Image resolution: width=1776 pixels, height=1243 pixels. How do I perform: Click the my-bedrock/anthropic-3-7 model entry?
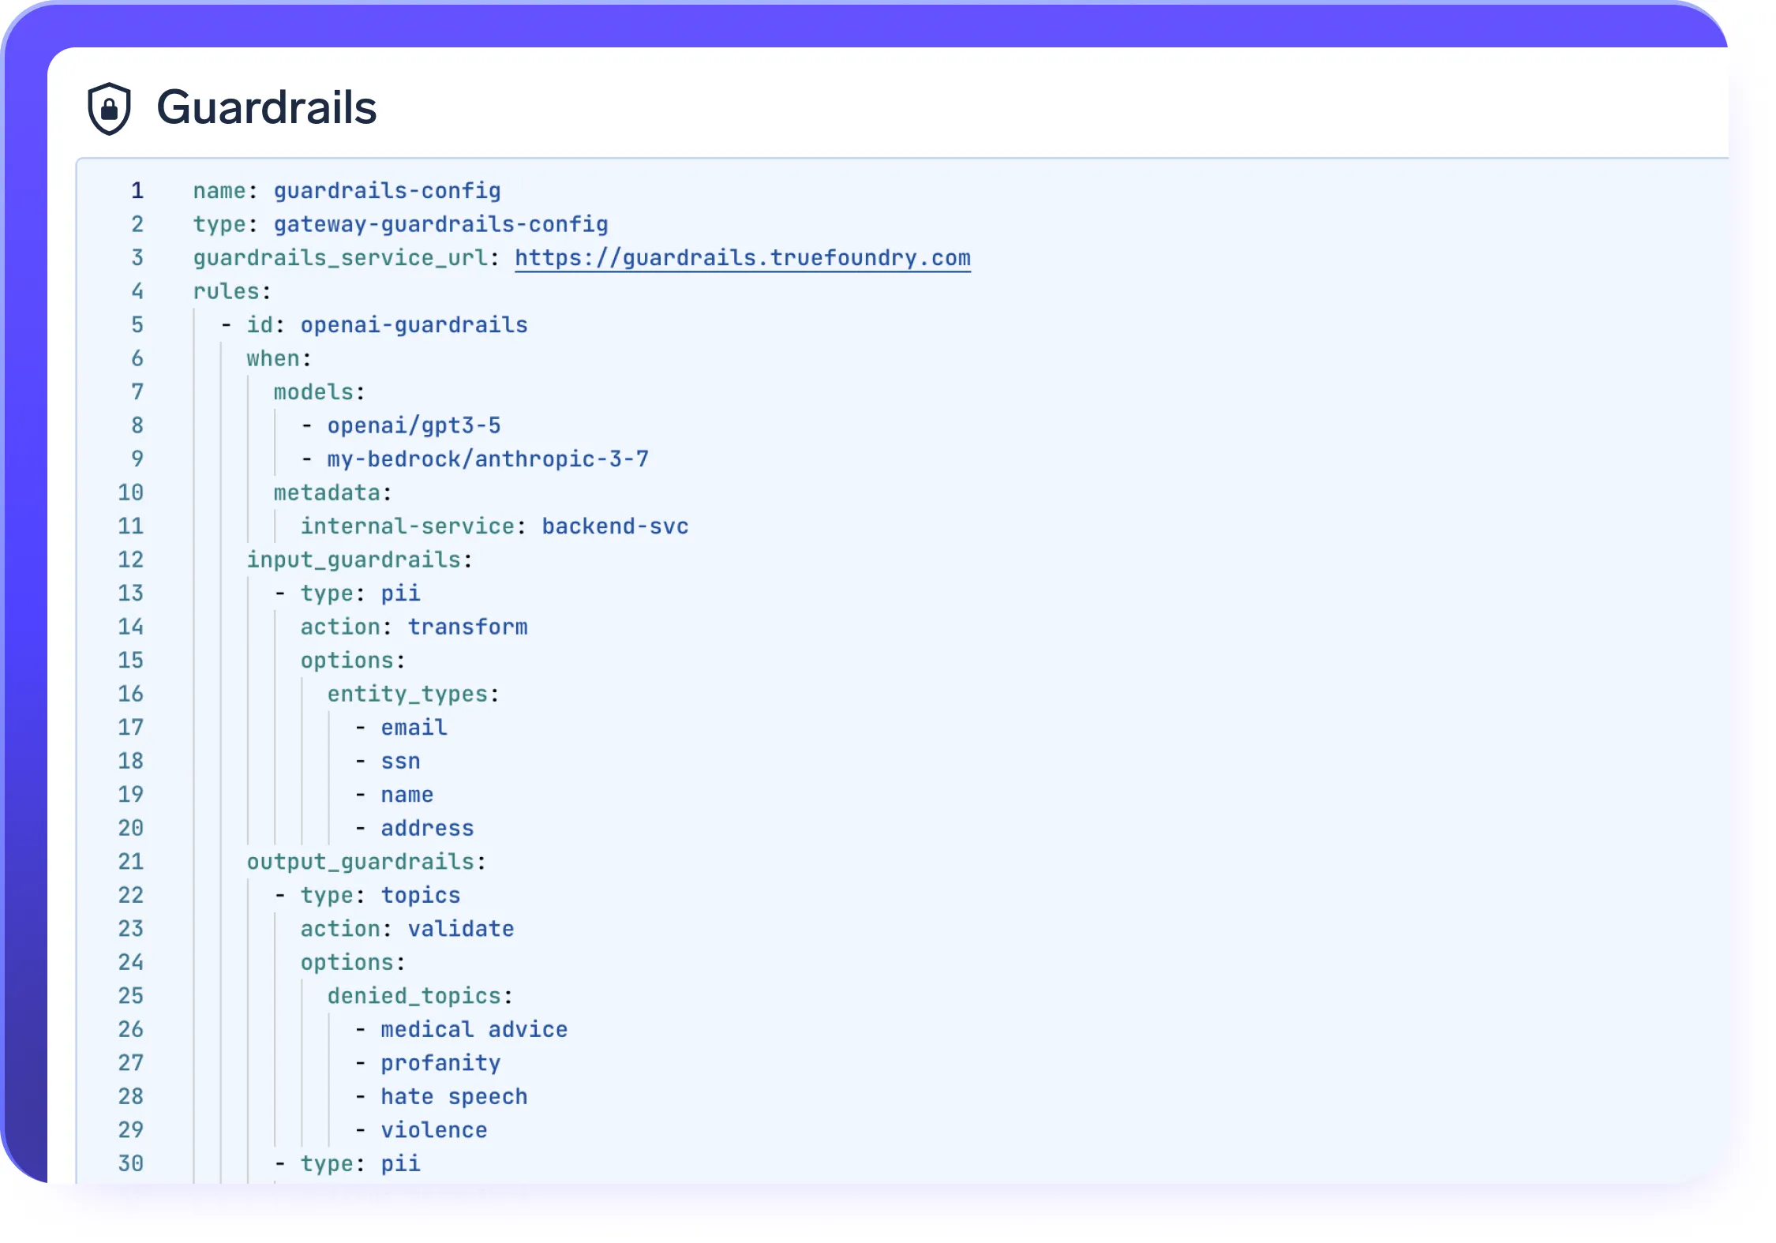pyautogui.click(x=488, y=459)
